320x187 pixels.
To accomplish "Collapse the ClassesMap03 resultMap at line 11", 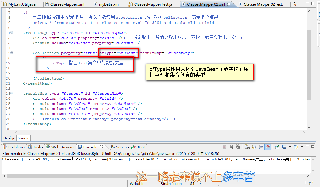I will point(12,32).
